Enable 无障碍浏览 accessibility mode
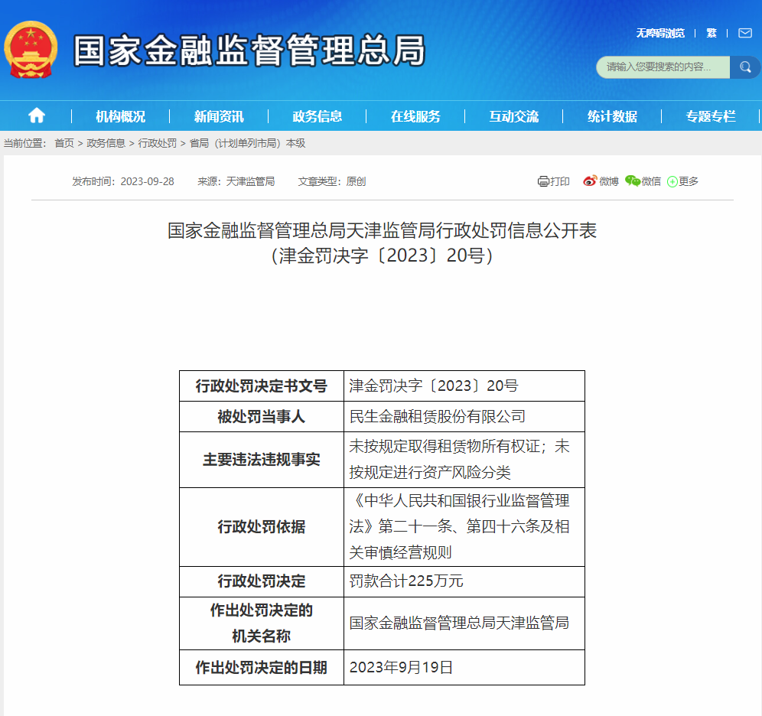Viewport: 762px width, 716px height. [x=660, y=33]
